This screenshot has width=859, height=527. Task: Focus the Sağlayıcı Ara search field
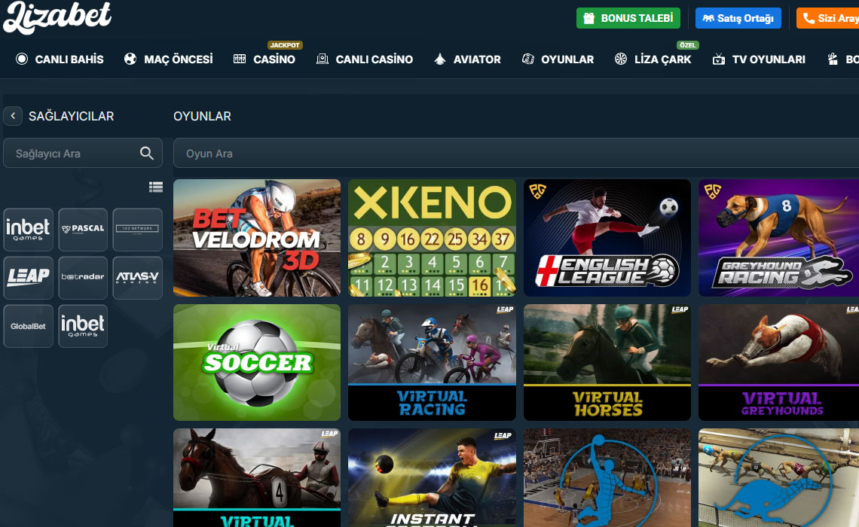(x=83, y=154)
